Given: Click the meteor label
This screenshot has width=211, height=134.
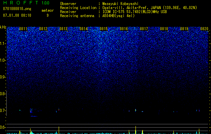Looking at the screenshot, I should click(x=48, y=10).
